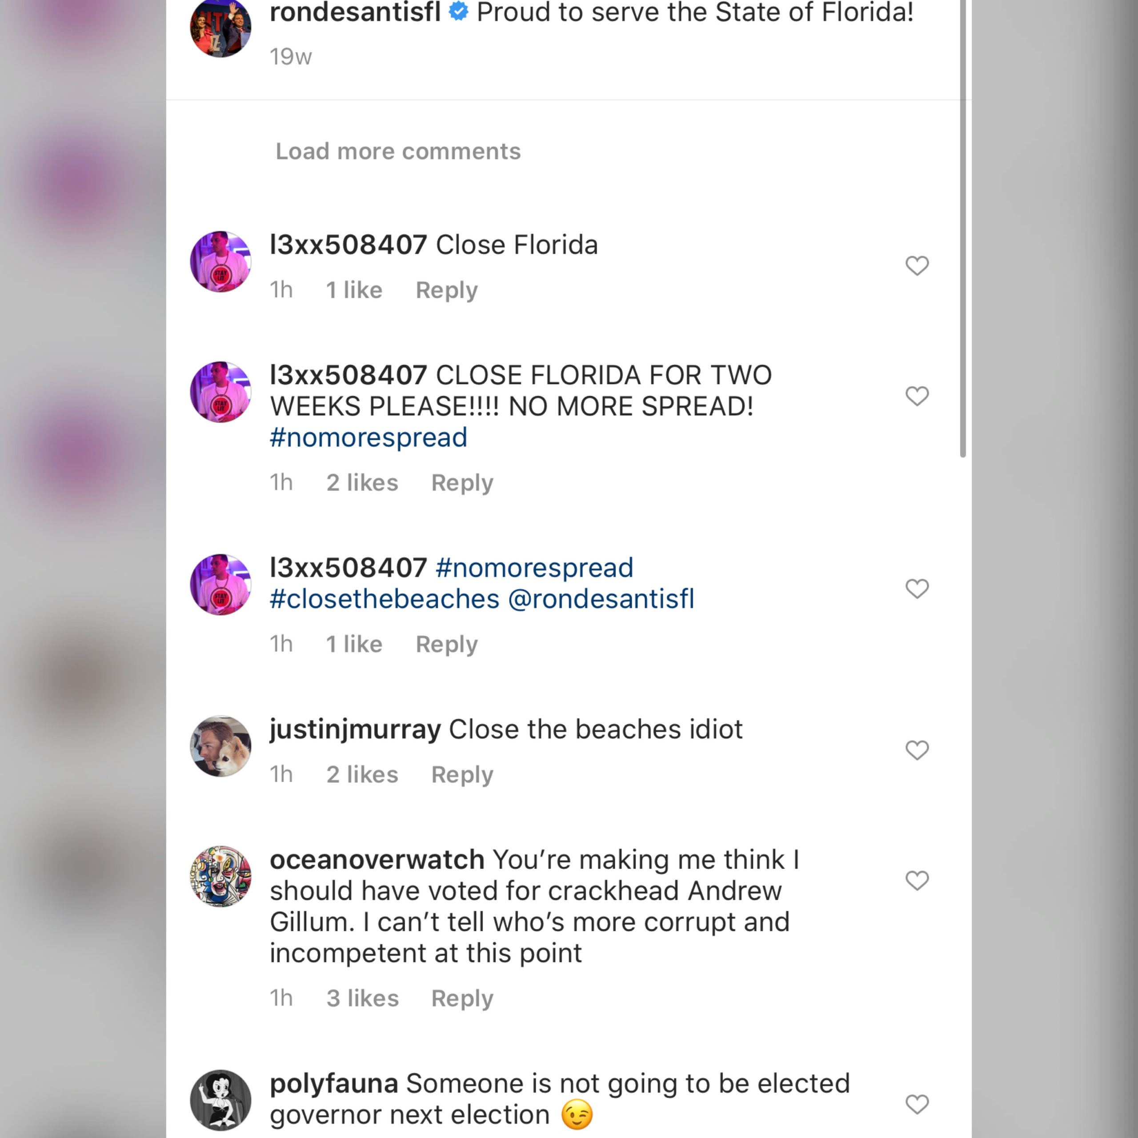The image size is (1138, 1138).
Task: Tap heart on the #closethebeaches comment
Action: coord(917,589)
